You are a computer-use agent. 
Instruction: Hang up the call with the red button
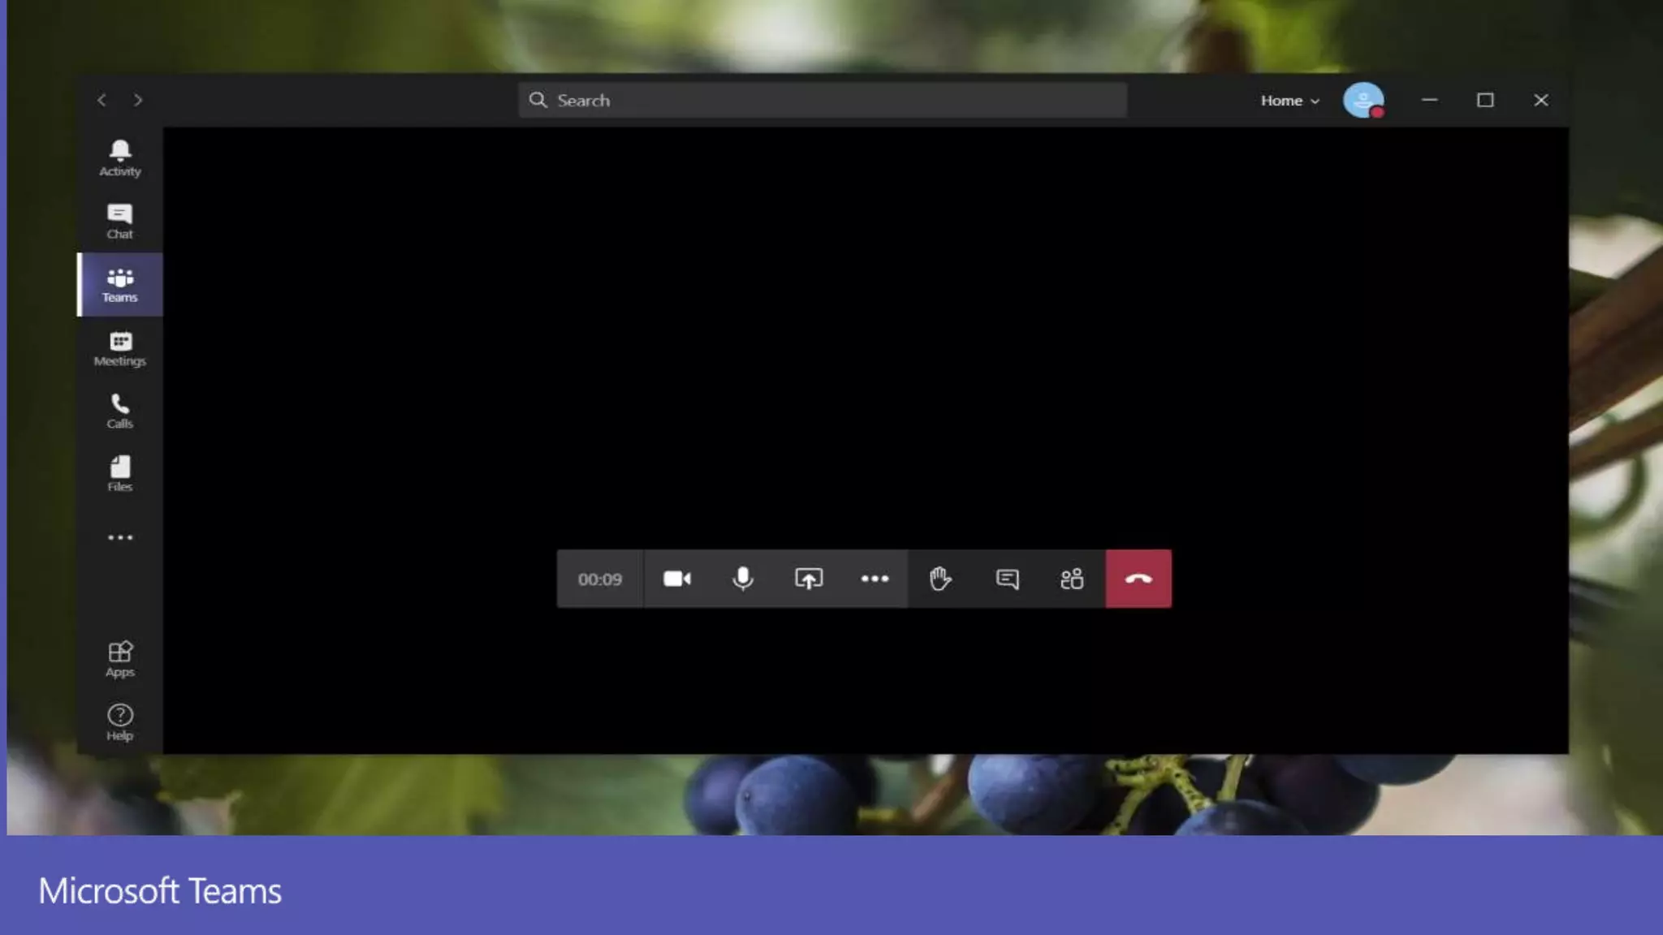1138,579
